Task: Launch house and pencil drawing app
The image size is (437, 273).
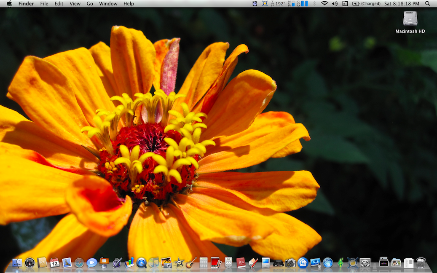Action: click(x=253, y=263)
